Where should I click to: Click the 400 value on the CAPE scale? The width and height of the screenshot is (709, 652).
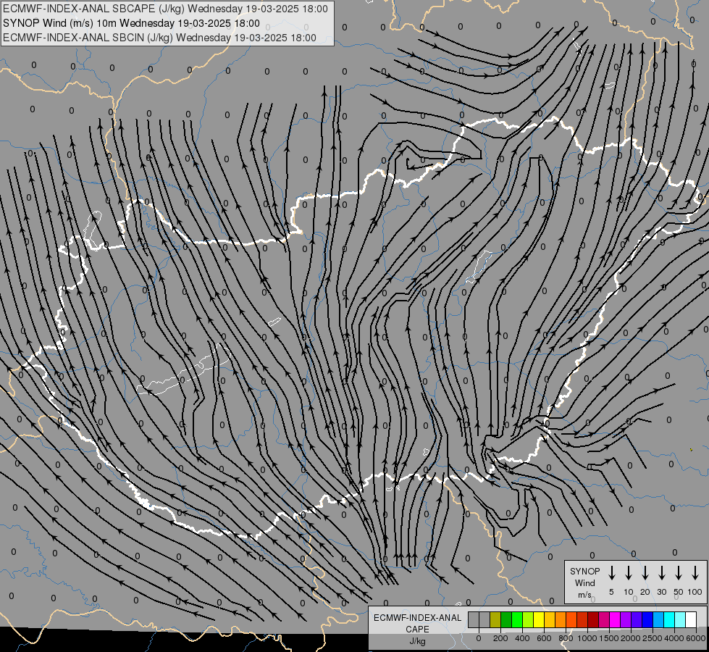coord(522,638)
